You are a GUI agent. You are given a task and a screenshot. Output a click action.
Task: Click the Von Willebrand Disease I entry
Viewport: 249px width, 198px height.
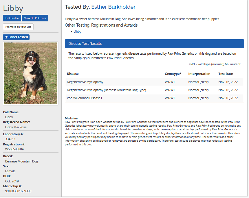(x=84, y=98)
